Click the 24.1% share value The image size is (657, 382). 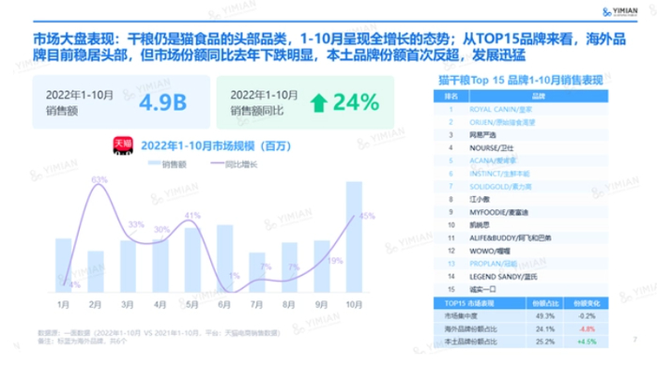544,329
